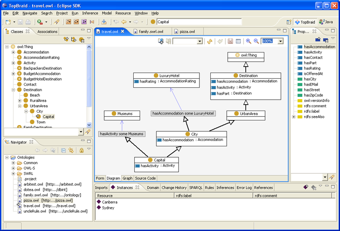
Task: Click the create property icon in Properties panel
Action: 318,39
